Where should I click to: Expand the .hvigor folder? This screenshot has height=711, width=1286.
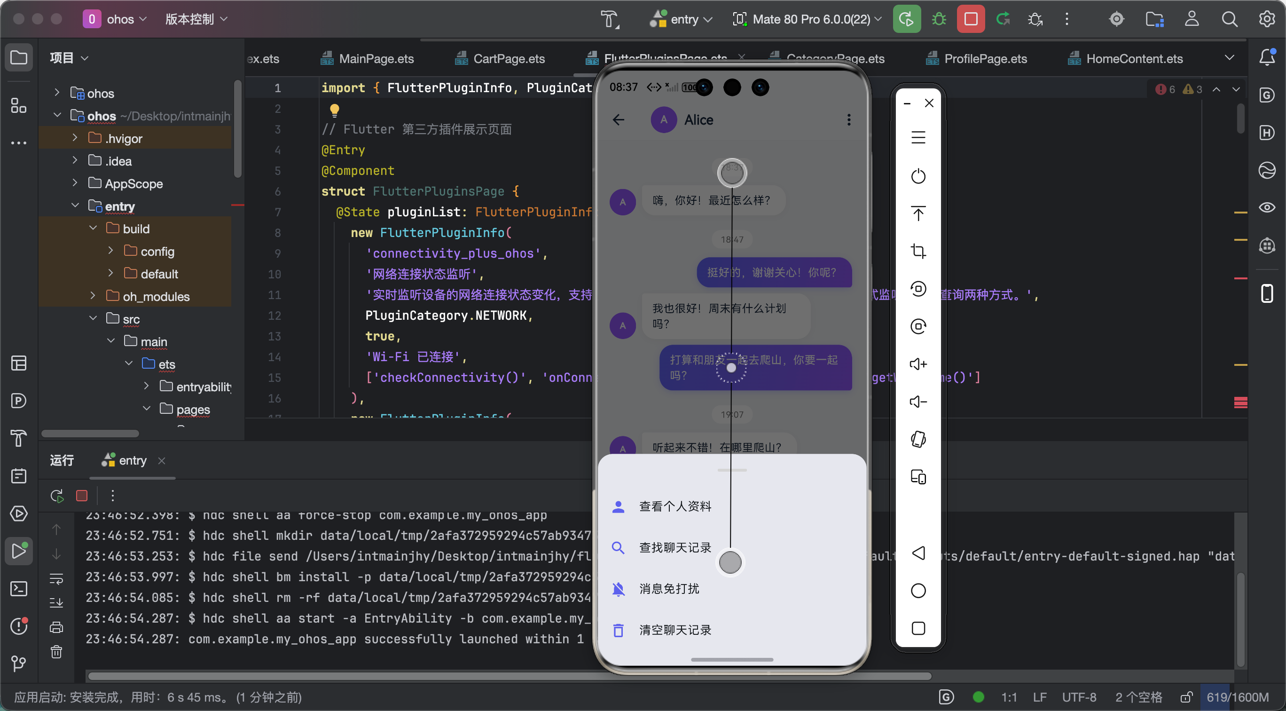point(75,138)
